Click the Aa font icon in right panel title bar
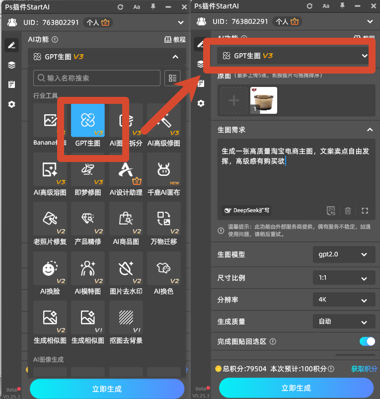Image resolution: width=380 pixels, height=399 pixels. [326, 6]
